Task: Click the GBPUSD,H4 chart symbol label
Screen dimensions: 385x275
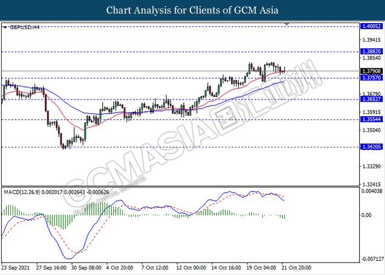Action: (24, 28)
